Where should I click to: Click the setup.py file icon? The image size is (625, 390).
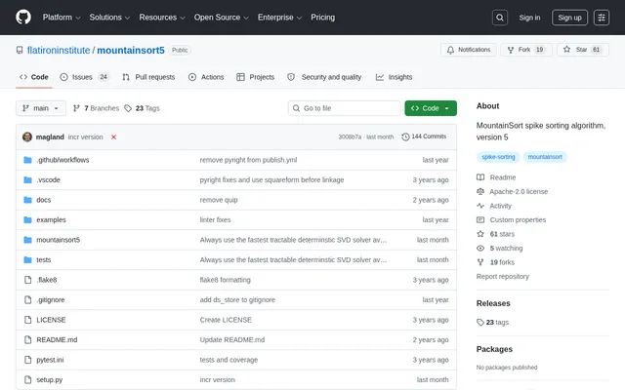click(x=27, y=379)
